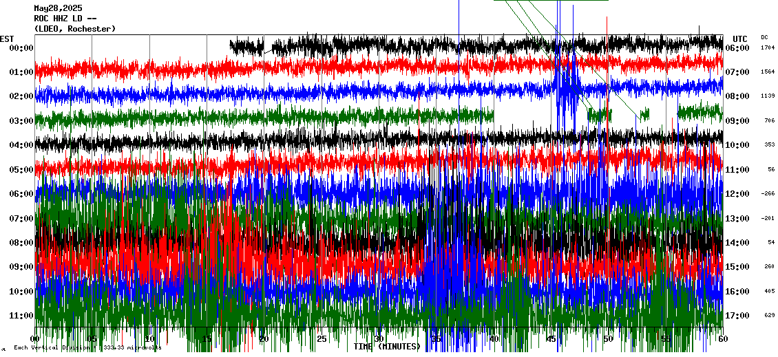Select the 08:00 EST time label
The width and height of the screenshot is (778, 357).
[x=21, y=243]
